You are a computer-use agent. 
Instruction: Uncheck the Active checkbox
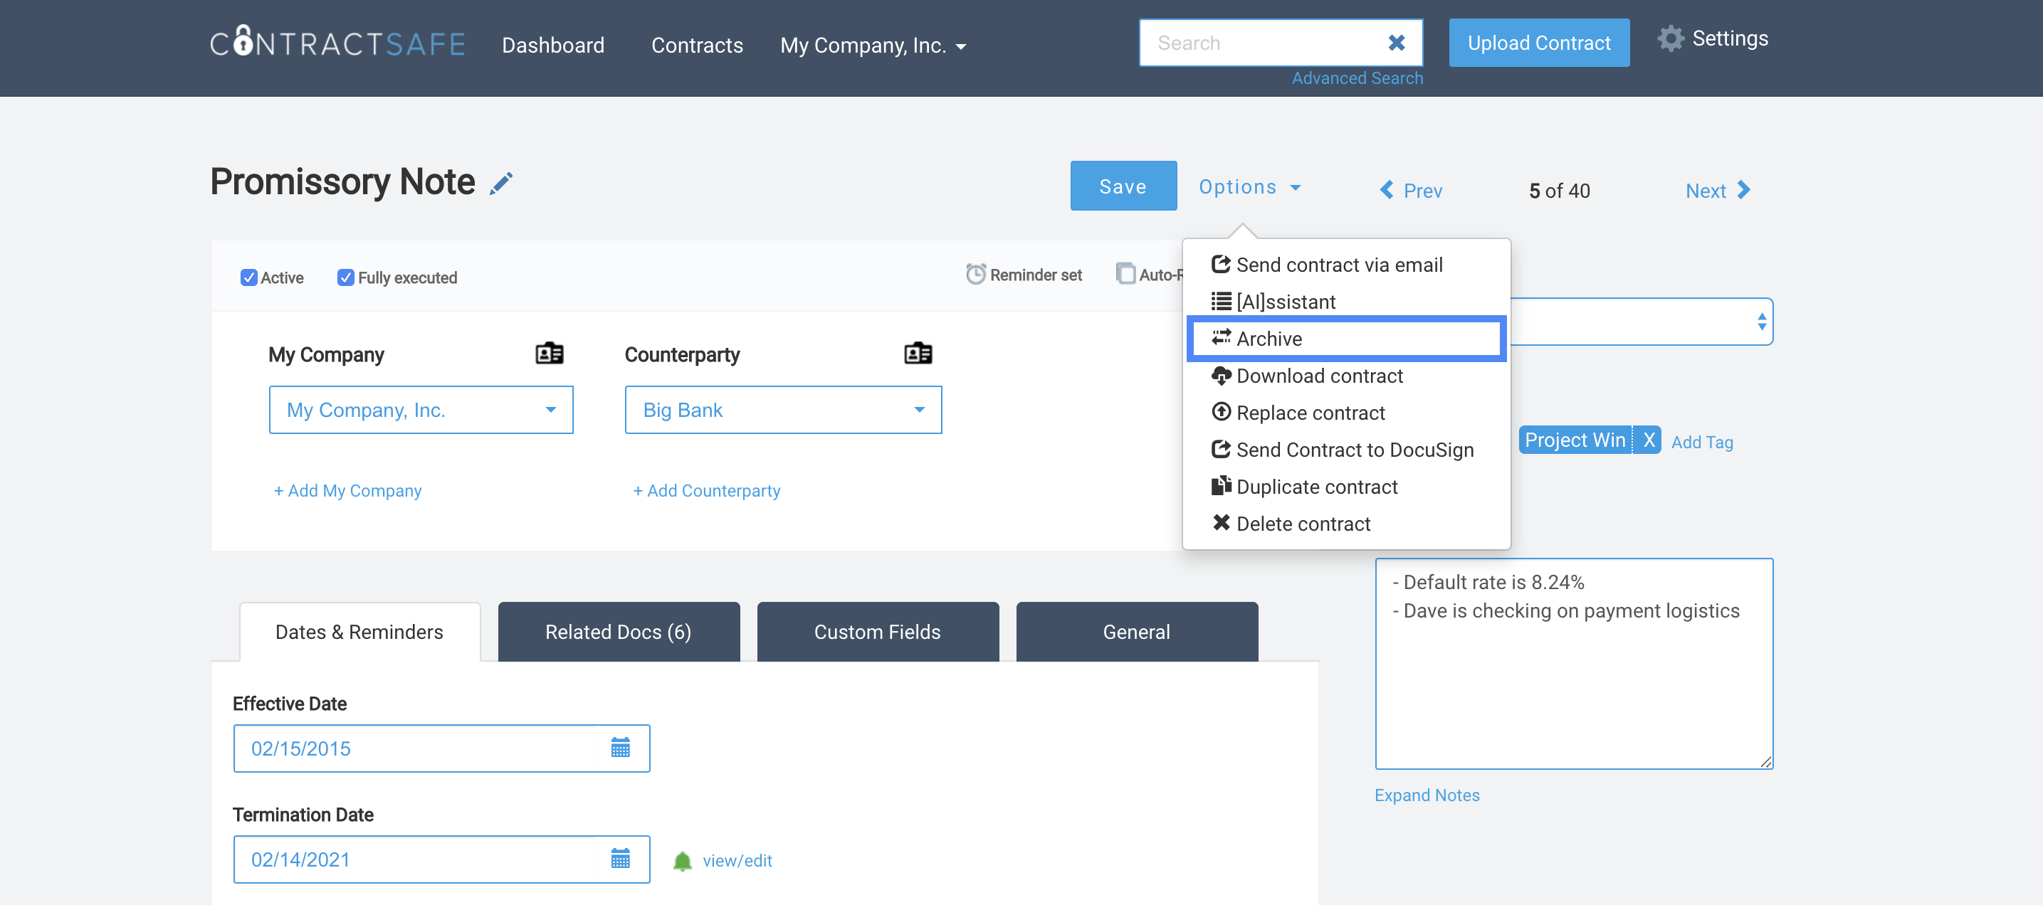pos(249,277)
